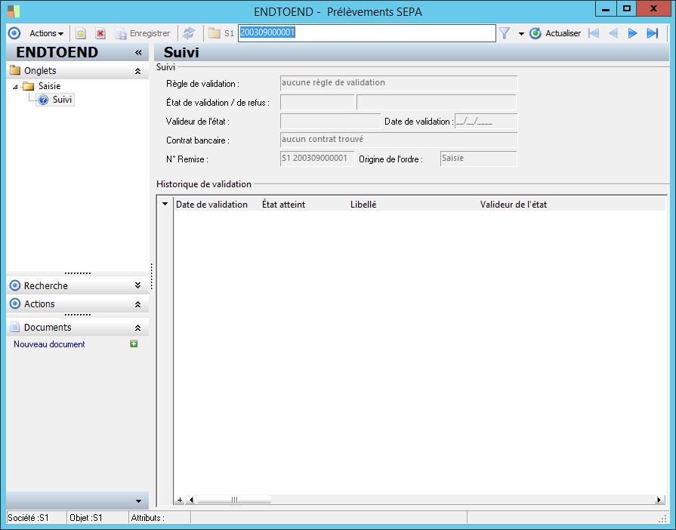The height and width of the screenshot is (530, 676).
Task: Click the delete record red X icon
Action: 100,33
